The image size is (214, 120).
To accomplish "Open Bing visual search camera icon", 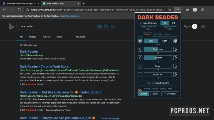I will [106, 26].
